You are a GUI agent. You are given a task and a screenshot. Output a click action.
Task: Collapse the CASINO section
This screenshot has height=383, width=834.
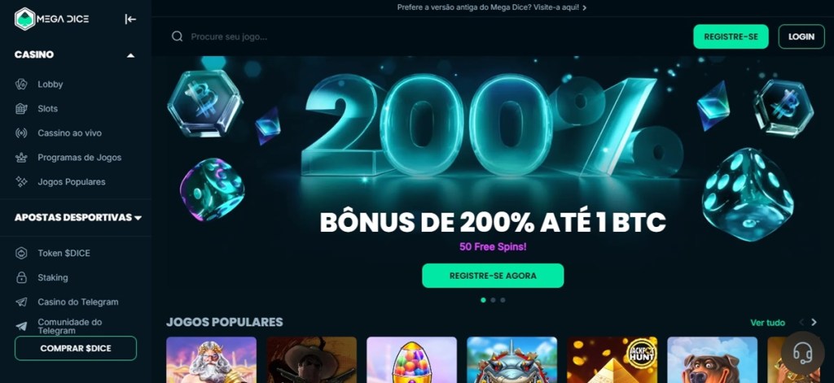click(130, 55)
